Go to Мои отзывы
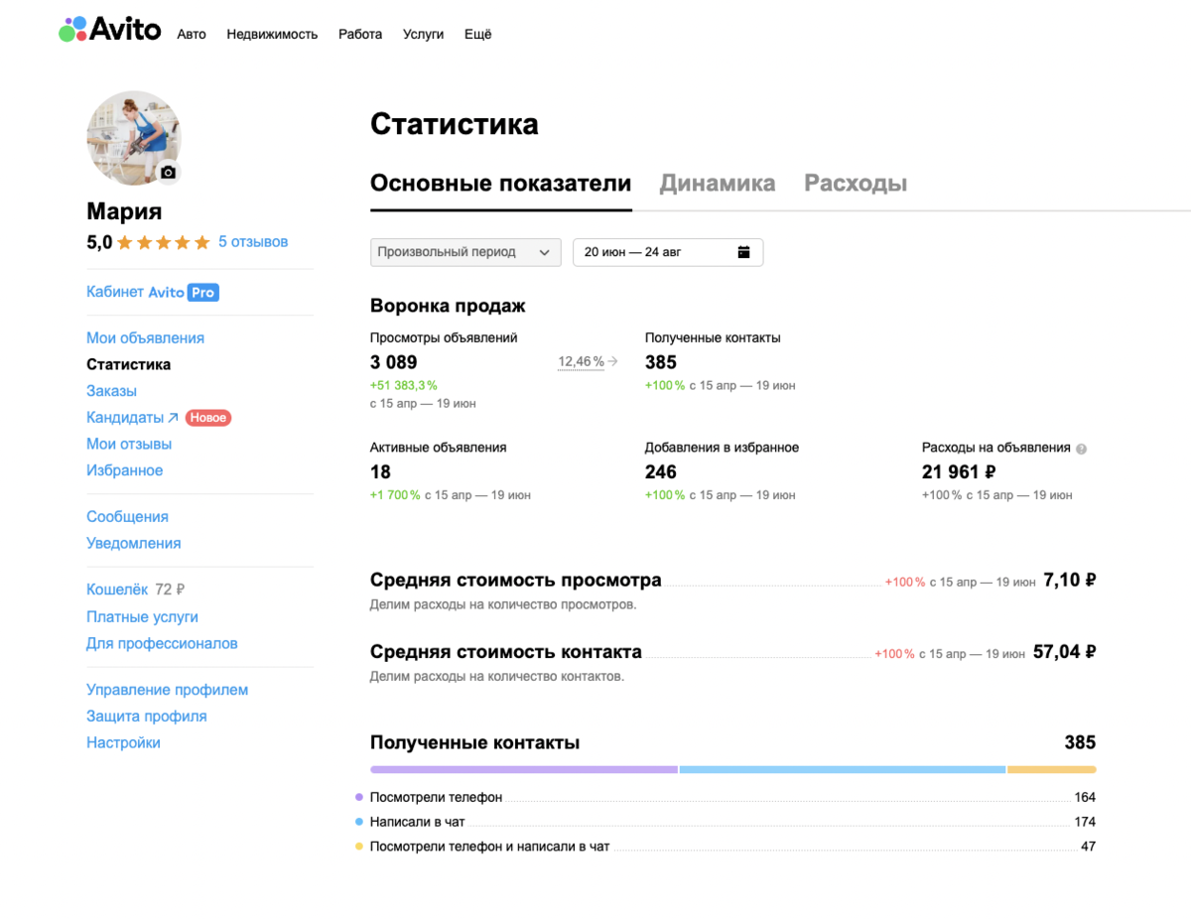 129,444
